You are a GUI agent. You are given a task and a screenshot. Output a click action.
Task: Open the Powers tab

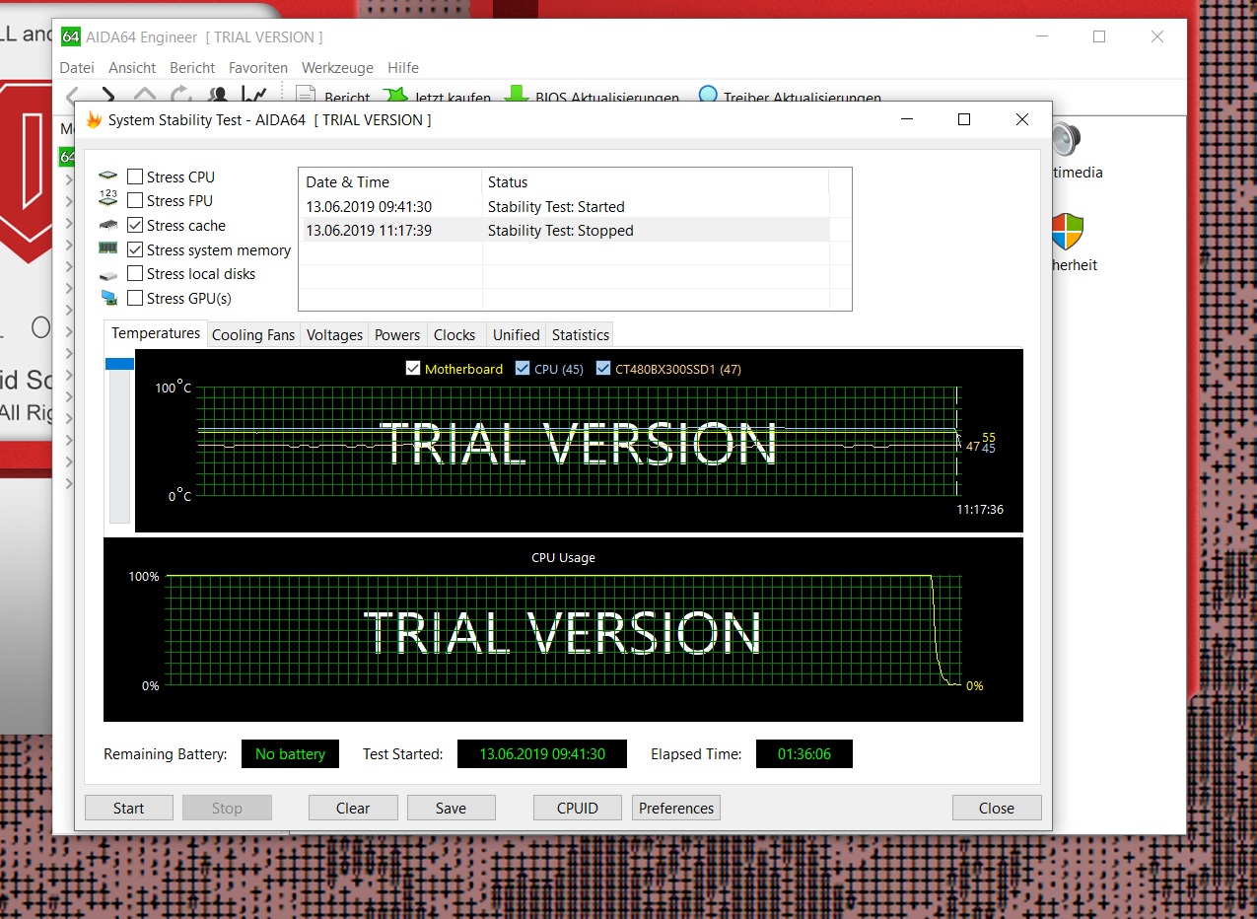[x=397, y=335]
